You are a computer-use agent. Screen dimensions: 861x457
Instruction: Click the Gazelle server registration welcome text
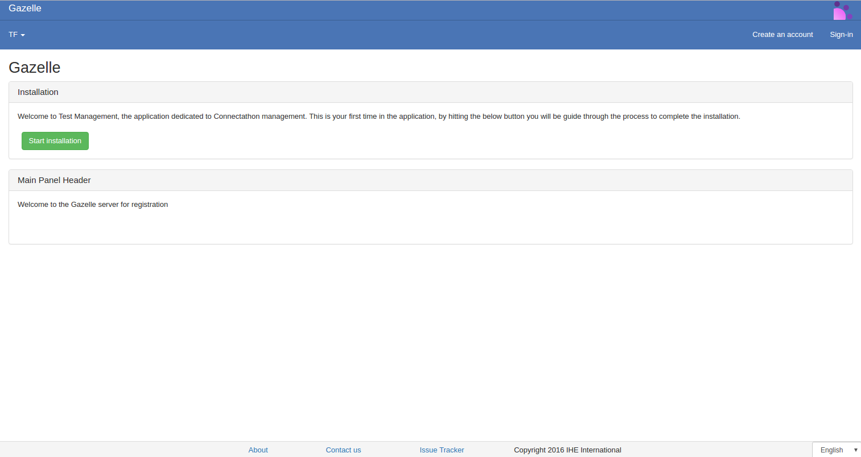click(93, 205)
